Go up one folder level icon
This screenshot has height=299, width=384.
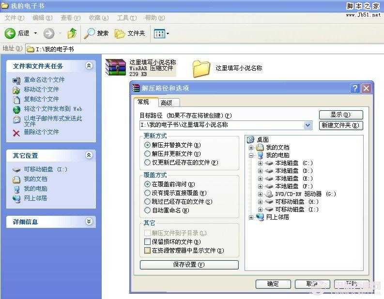pyautogui.click(x=72, y=33)
